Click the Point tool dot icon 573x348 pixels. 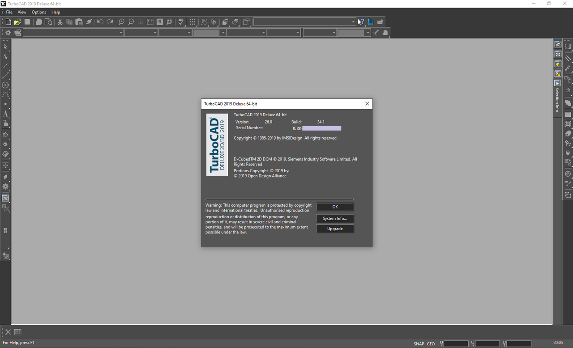pyautogui.click(x=5, y=104)
